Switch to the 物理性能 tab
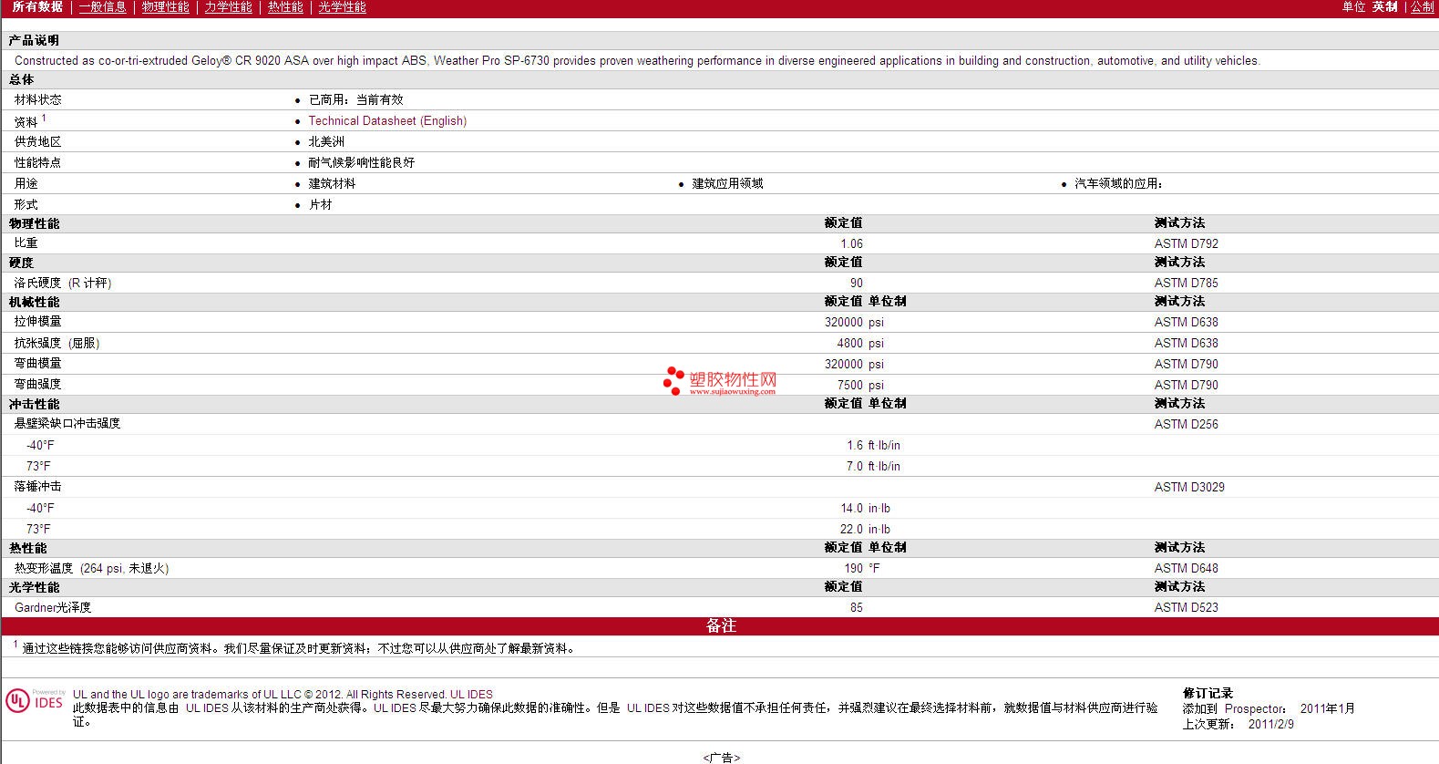 pos(166,6)
